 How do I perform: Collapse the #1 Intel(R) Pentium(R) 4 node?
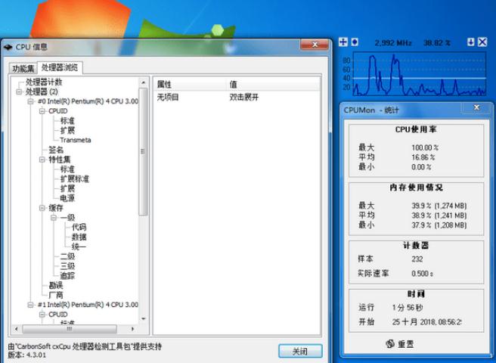pos(31,305)
